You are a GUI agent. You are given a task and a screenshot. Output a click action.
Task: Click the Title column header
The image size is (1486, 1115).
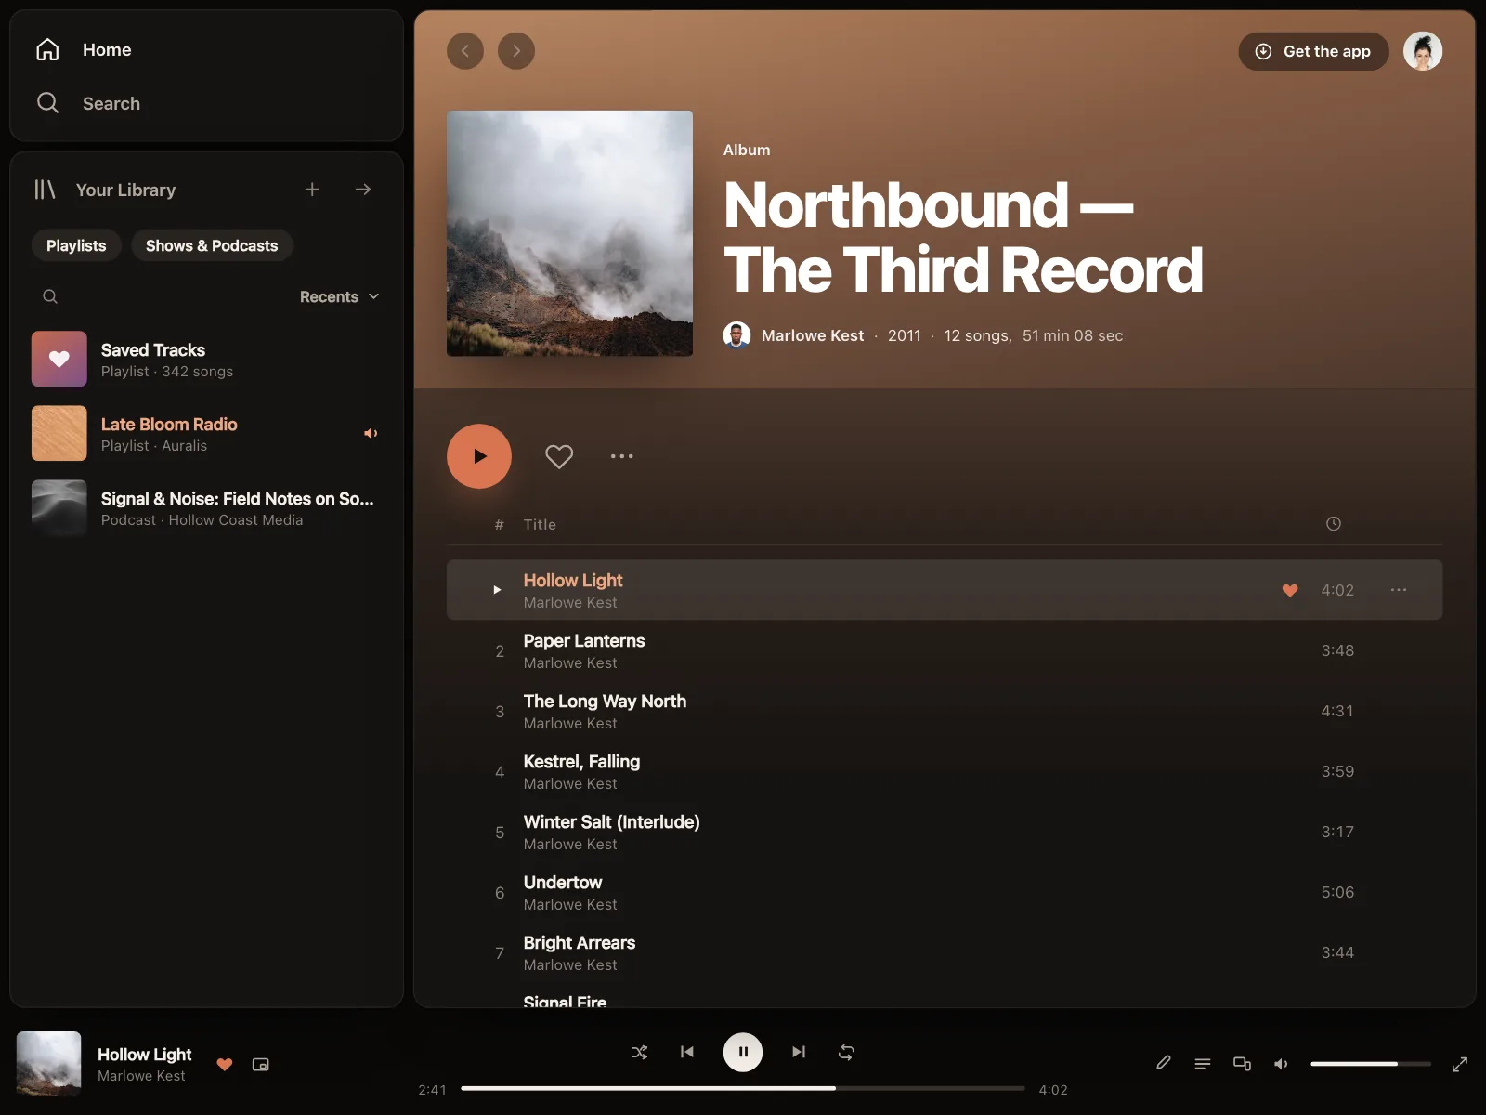click(x=540, y=525)
